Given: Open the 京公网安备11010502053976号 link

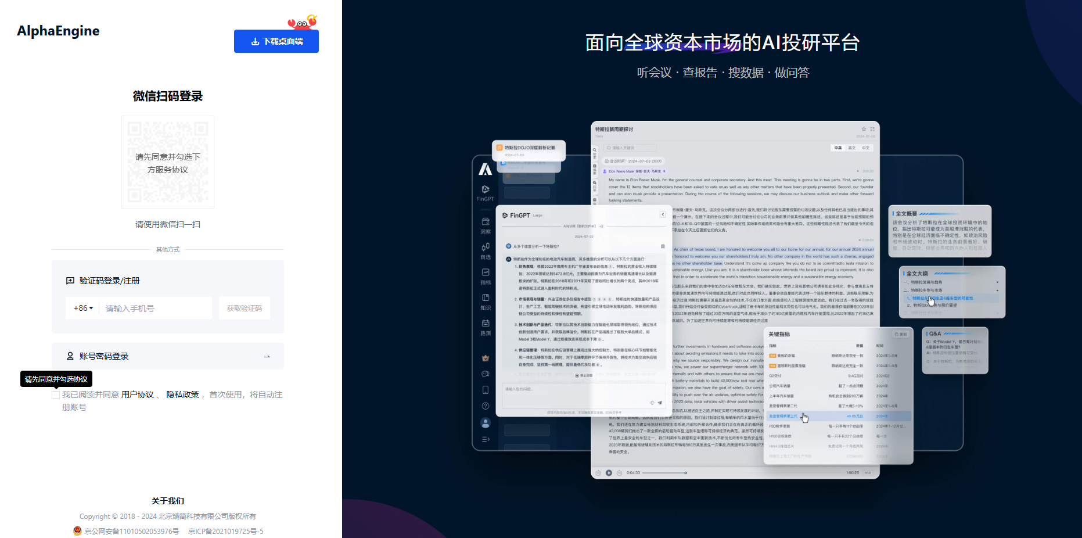Looking at the screenshot, I should (x=132, y=531).
